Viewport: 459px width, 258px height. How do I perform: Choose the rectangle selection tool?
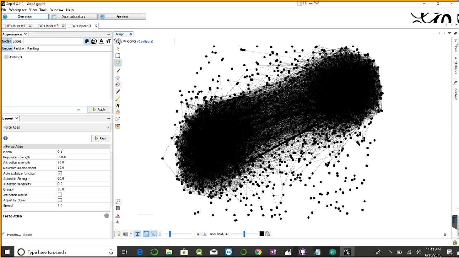tap(118, 56)
